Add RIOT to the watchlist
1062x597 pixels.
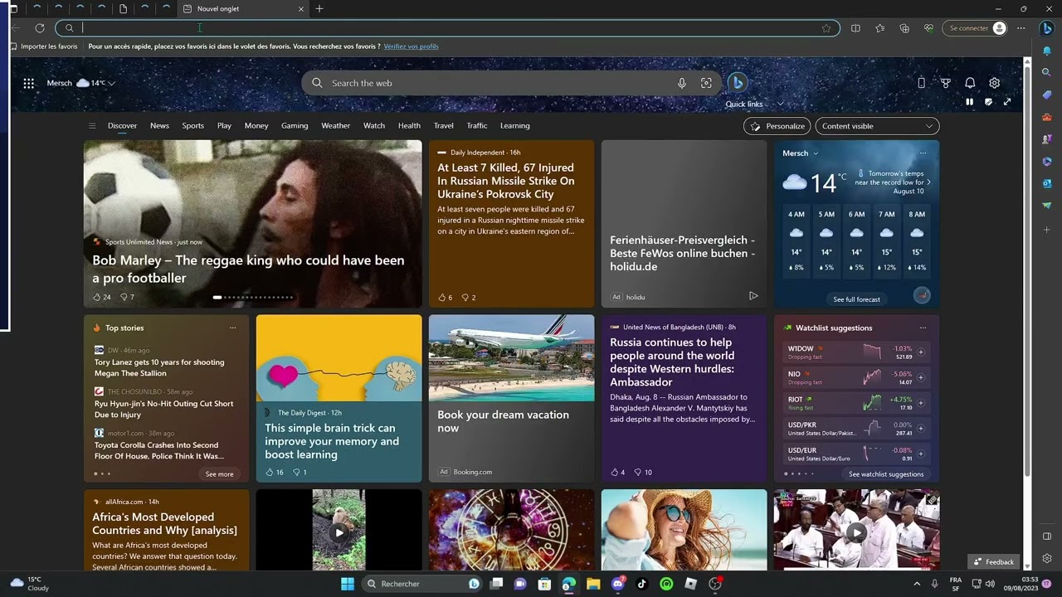tap(921, 403)
